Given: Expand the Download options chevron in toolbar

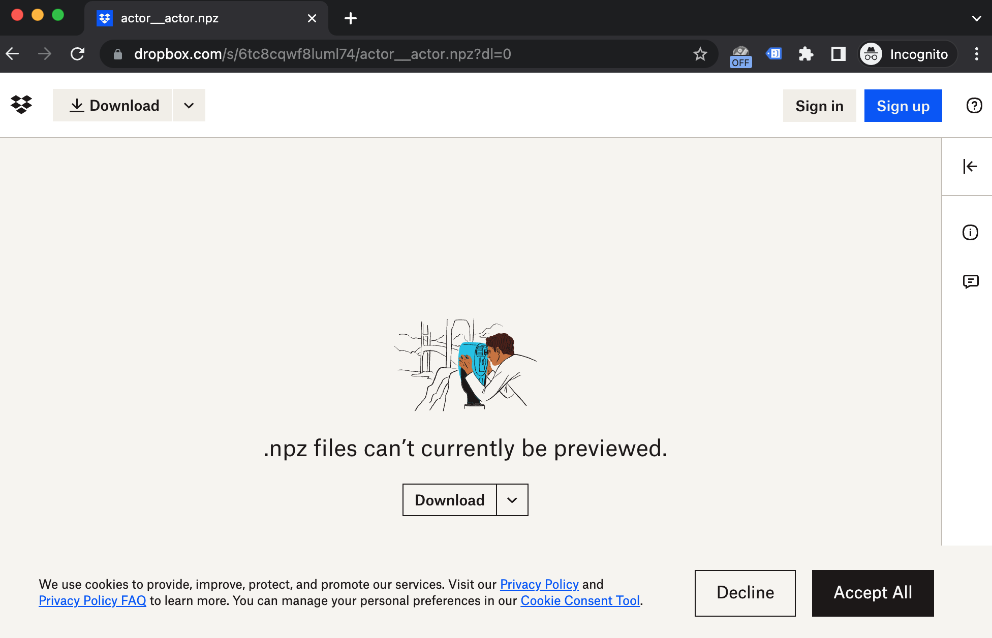Looking at the screenshot, I should (x=189, y=105).
